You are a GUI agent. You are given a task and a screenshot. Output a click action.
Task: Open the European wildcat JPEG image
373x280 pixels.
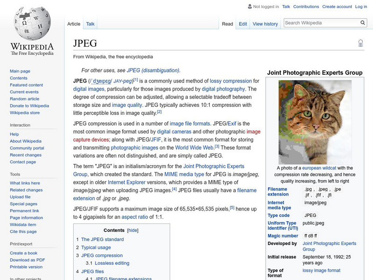pos(315,122)
